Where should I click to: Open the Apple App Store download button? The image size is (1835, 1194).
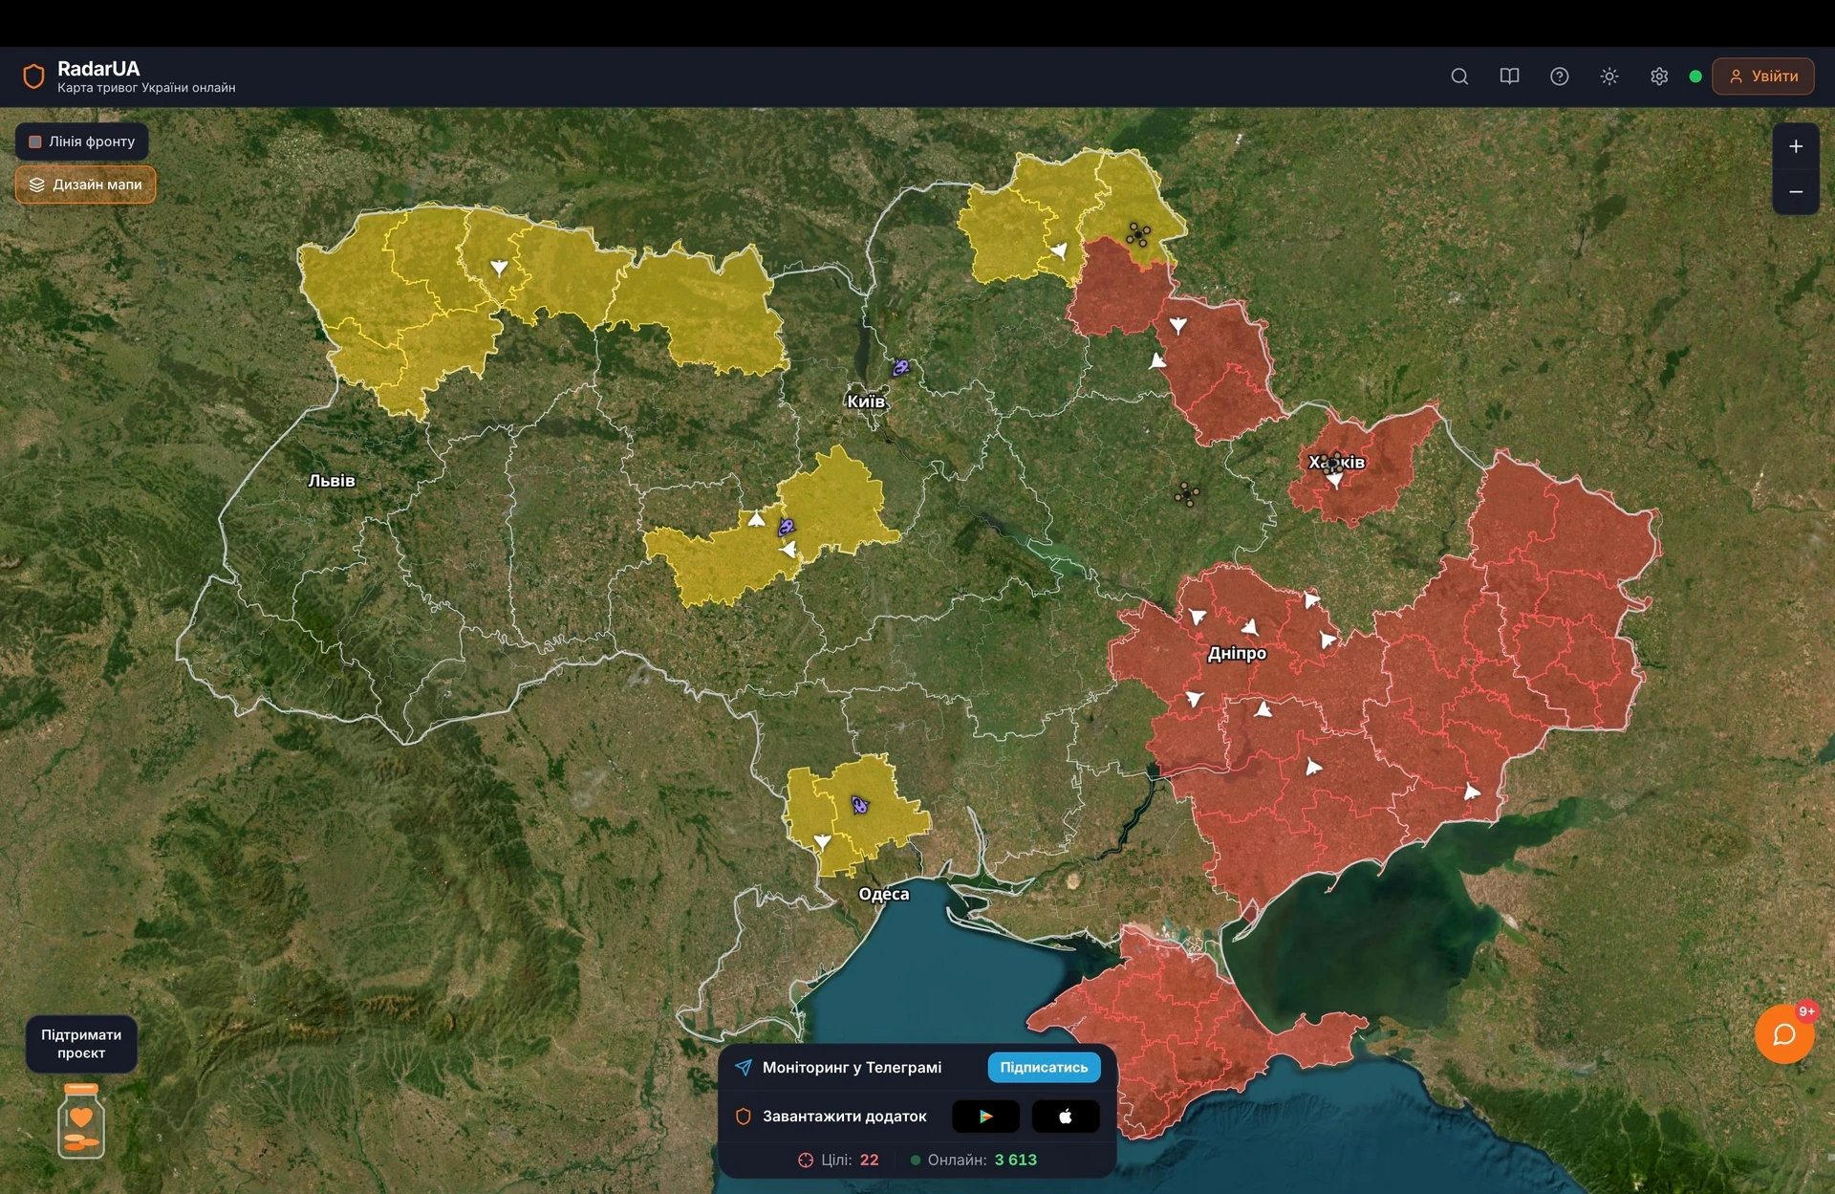[x=1066, y=1116]
